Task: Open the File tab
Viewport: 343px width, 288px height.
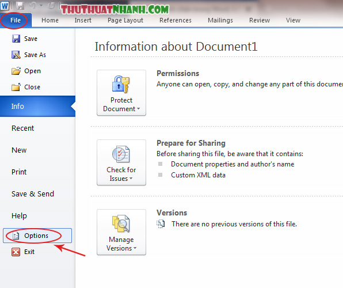Action: [x=16, y=20]
